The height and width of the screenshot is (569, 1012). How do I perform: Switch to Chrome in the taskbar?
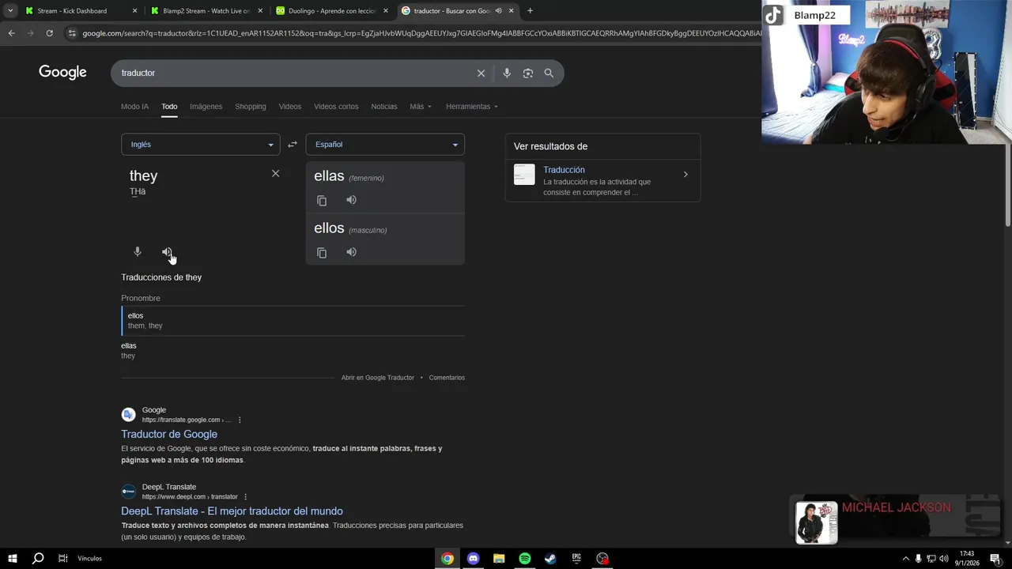coord(447,558)
